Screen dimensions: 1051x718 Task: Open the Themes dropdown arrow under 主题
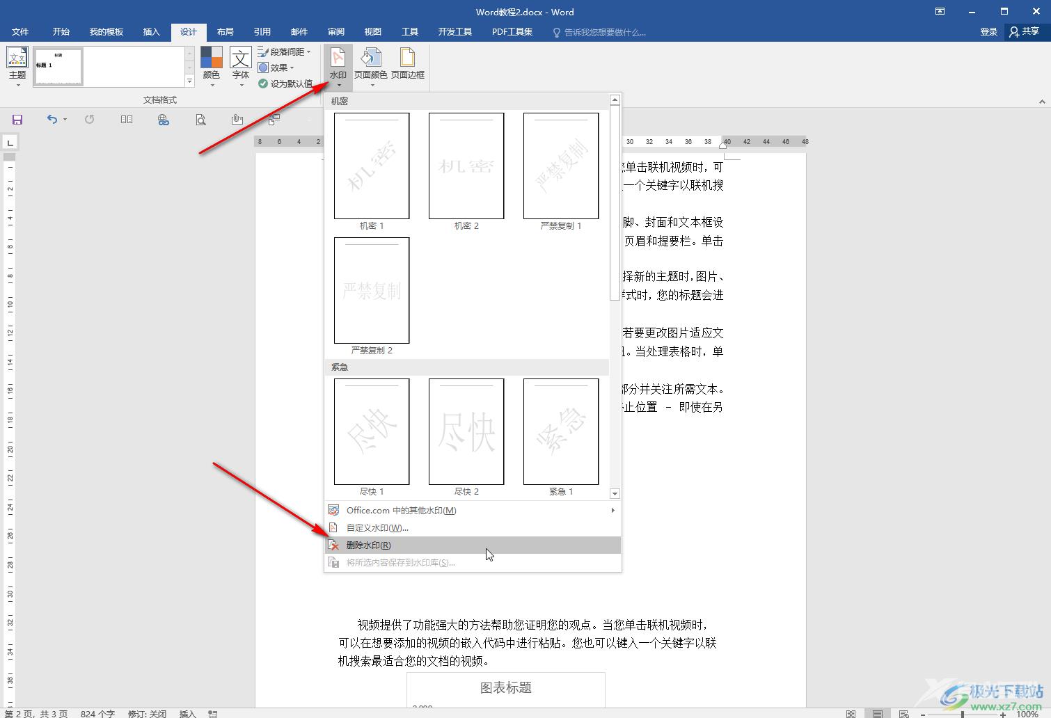(17, 85)
